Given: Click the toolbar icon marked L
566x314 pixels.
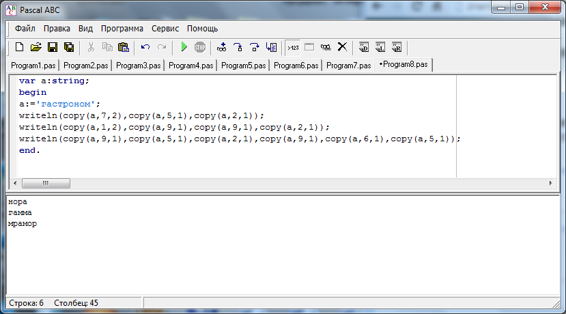Looking at the screenshot, I should pos(380,47).
